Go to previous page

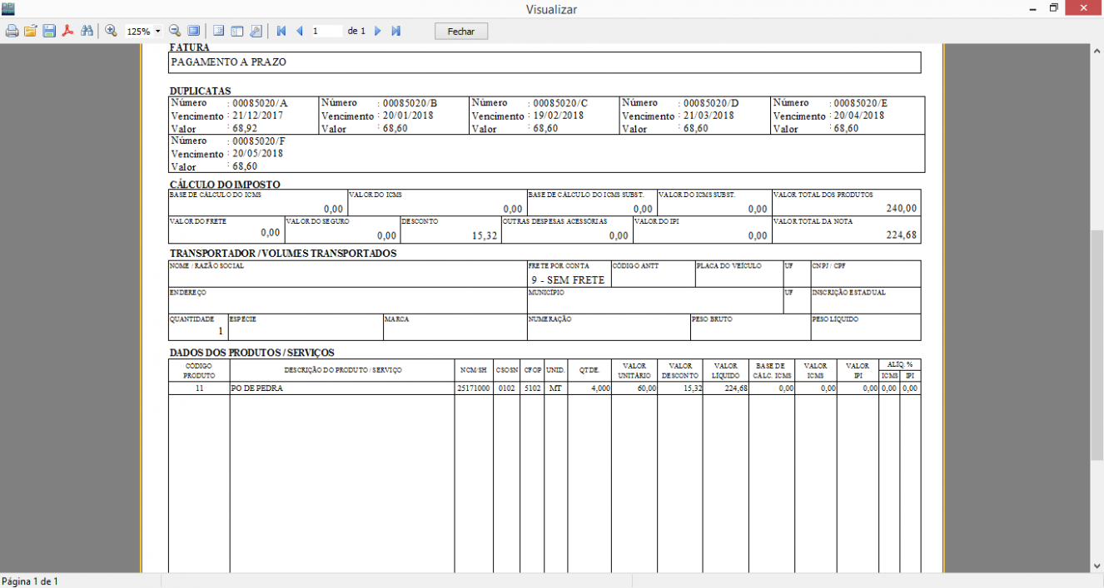click(x=300, y=31)
